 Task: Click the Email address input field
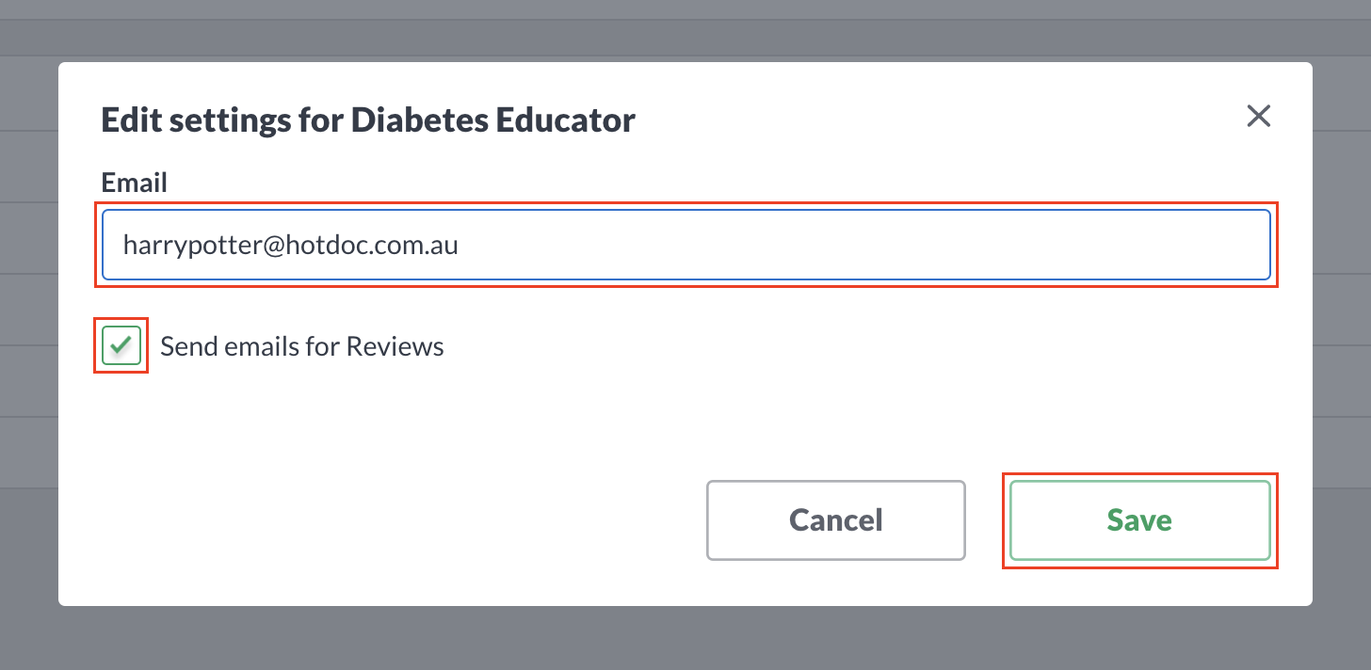(686, 245)
